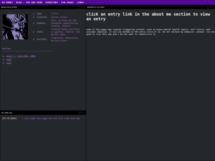The height and width of the screenshot is (161, 215).
Task: Click the right square button in 'about me in short' title bar
Action: pyautogui.click(x=83, y=7)
